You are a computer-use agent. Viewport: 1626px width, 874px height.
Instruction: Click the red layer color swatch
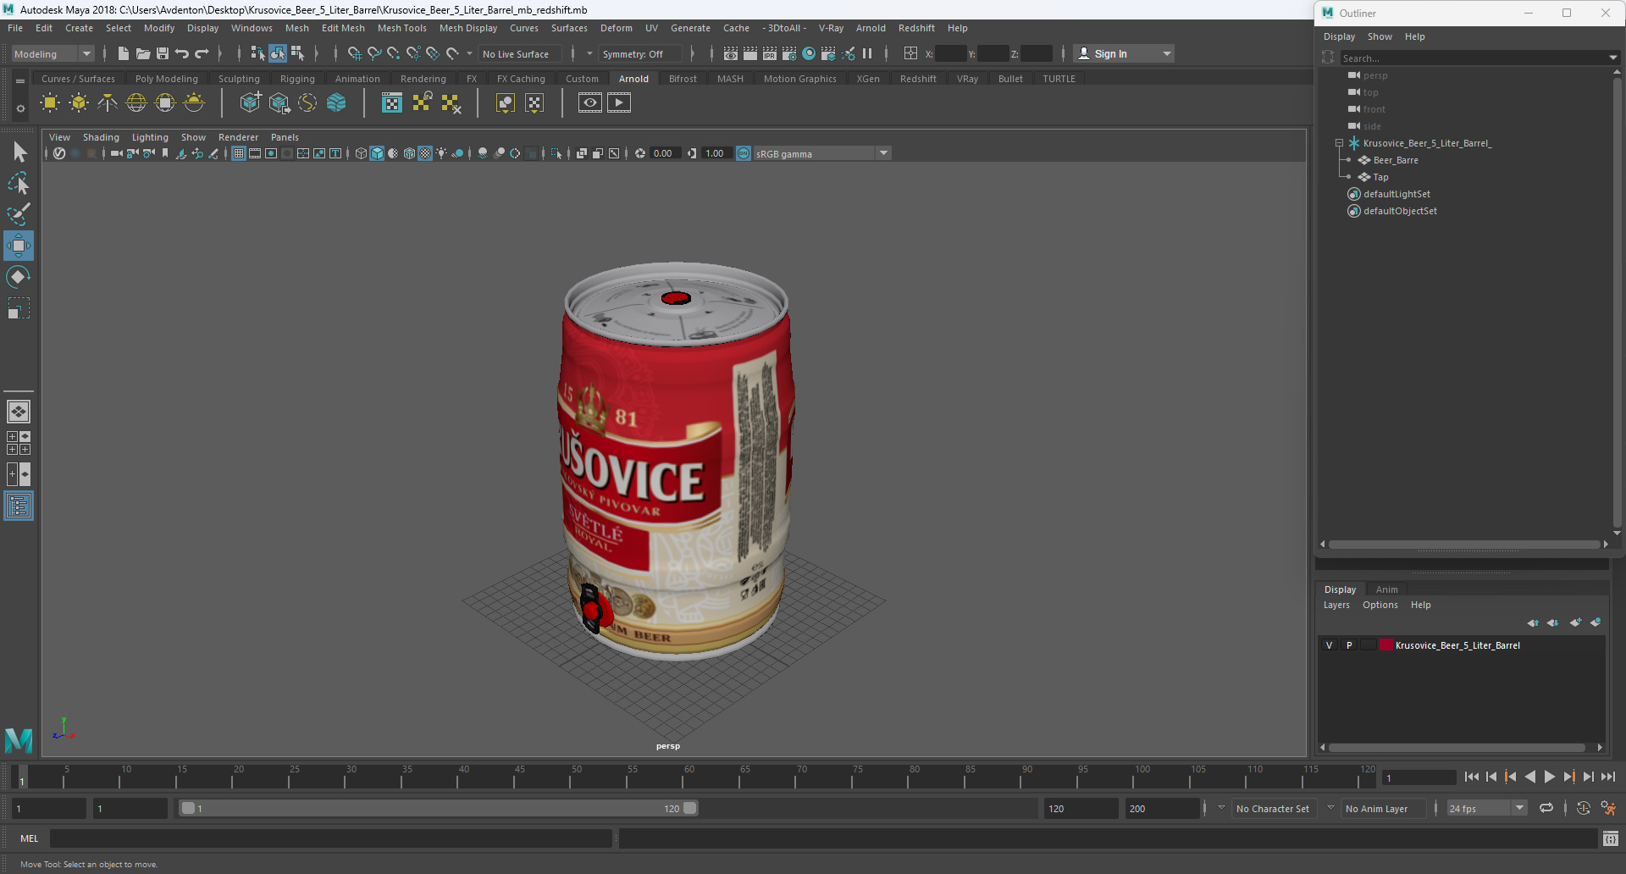coord(1386,645)
